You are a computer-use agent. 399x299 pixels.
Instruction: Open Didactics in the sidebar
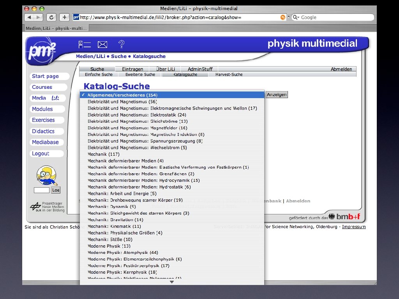tap(47, 131)
